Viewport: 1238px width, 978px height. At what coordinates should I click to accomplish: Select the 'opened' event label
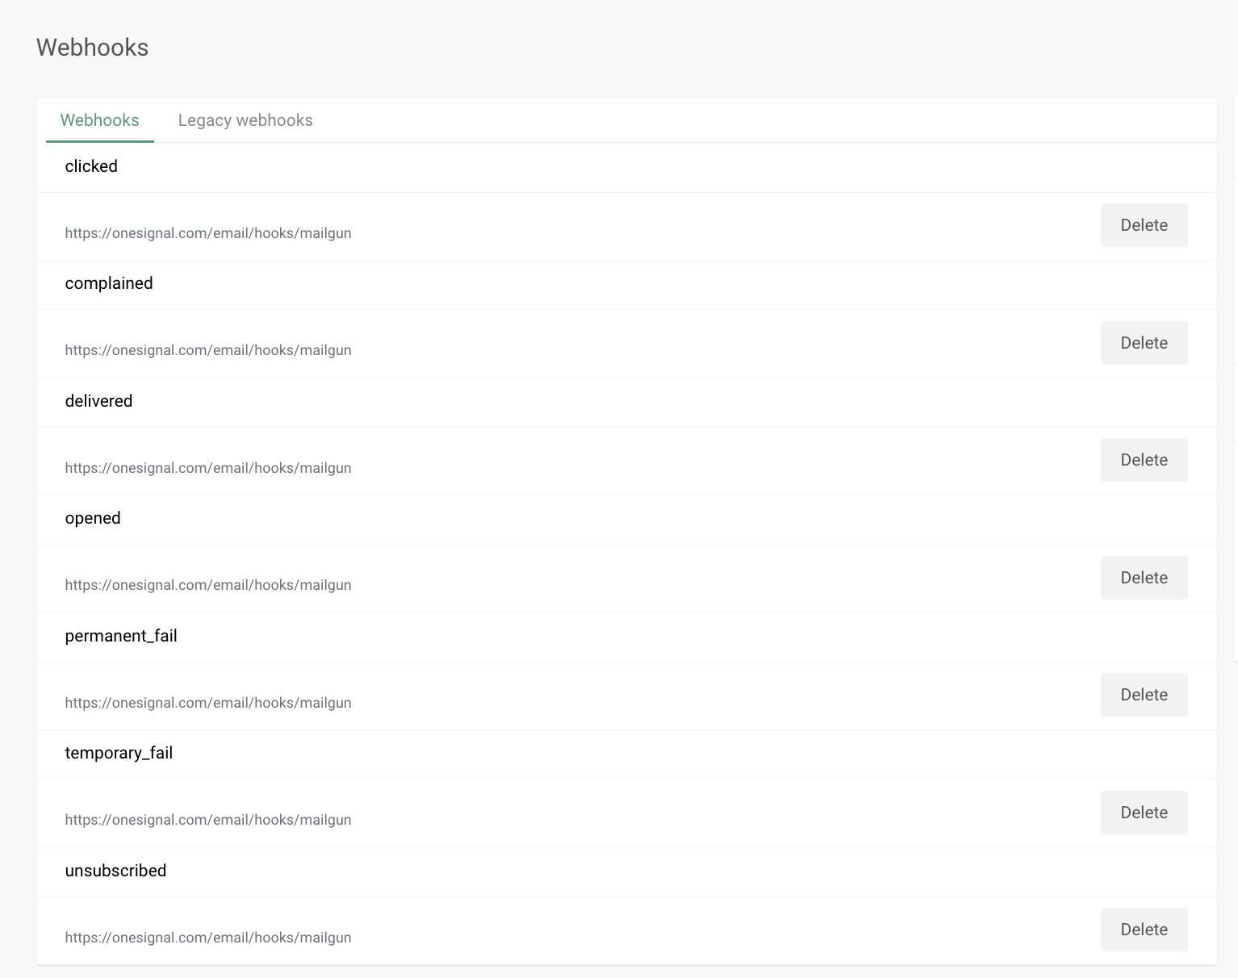point(93,518)
